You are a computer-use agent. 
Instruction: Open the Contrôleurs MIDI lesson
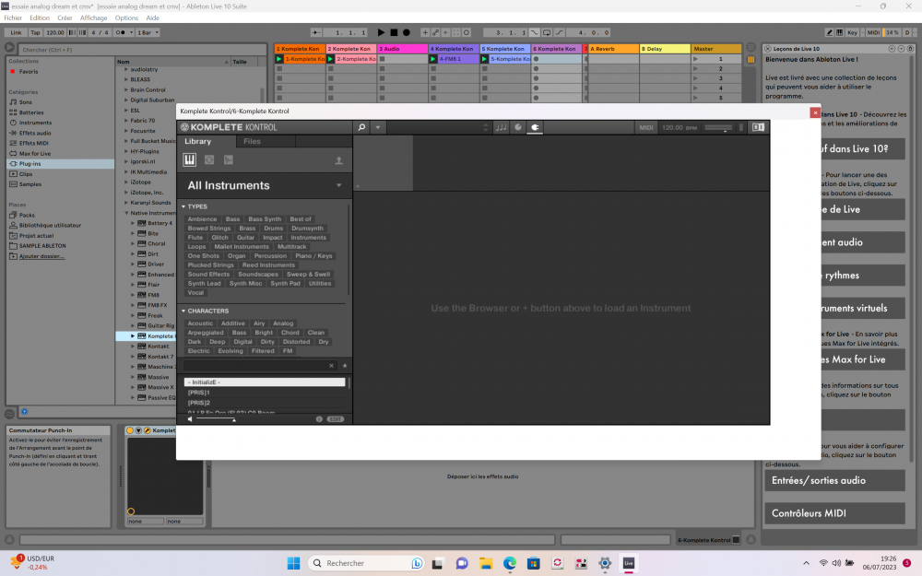[x=834, y=513]
